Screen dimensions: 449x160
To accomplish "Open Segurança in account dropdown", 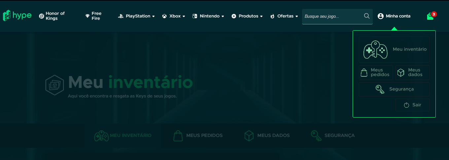I will coord(394,89).
